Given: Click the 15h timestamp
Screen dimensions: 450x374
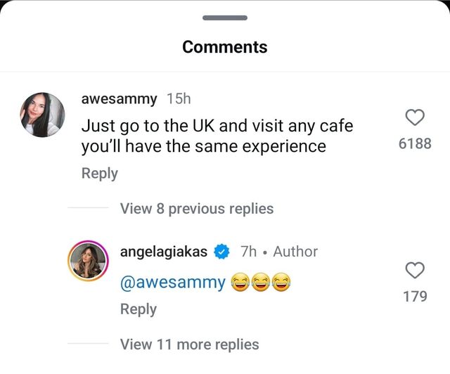Looking at the screenshot, I should click(x=179, y=99).
